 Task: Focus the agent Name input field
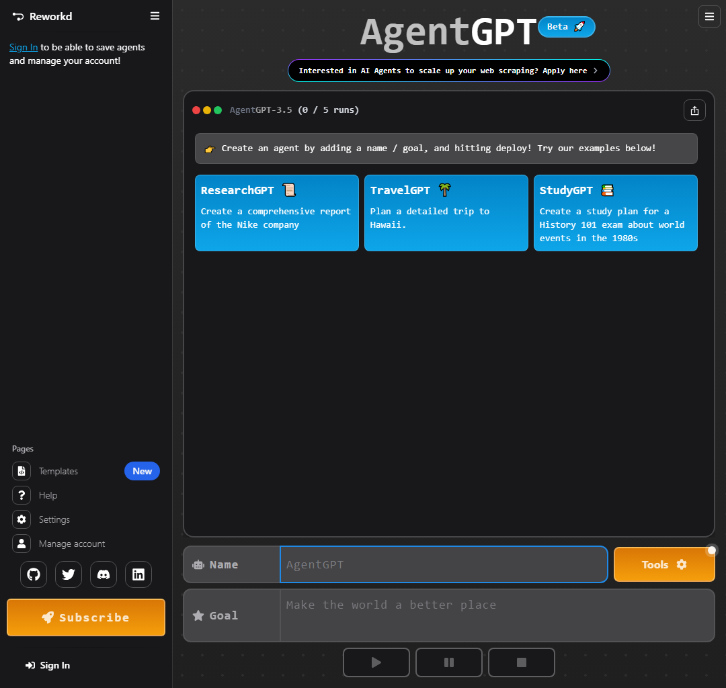[444, 564]
